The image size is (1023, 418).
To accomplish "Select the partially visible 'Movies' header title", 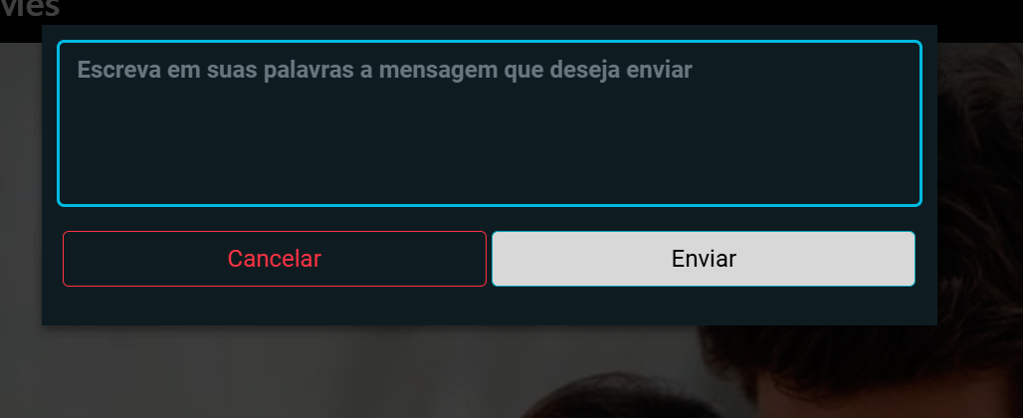I will (30, 9).
